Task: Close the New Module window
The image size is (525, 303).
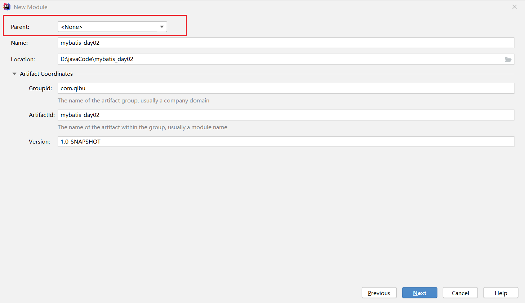Action: click(515, 7)
